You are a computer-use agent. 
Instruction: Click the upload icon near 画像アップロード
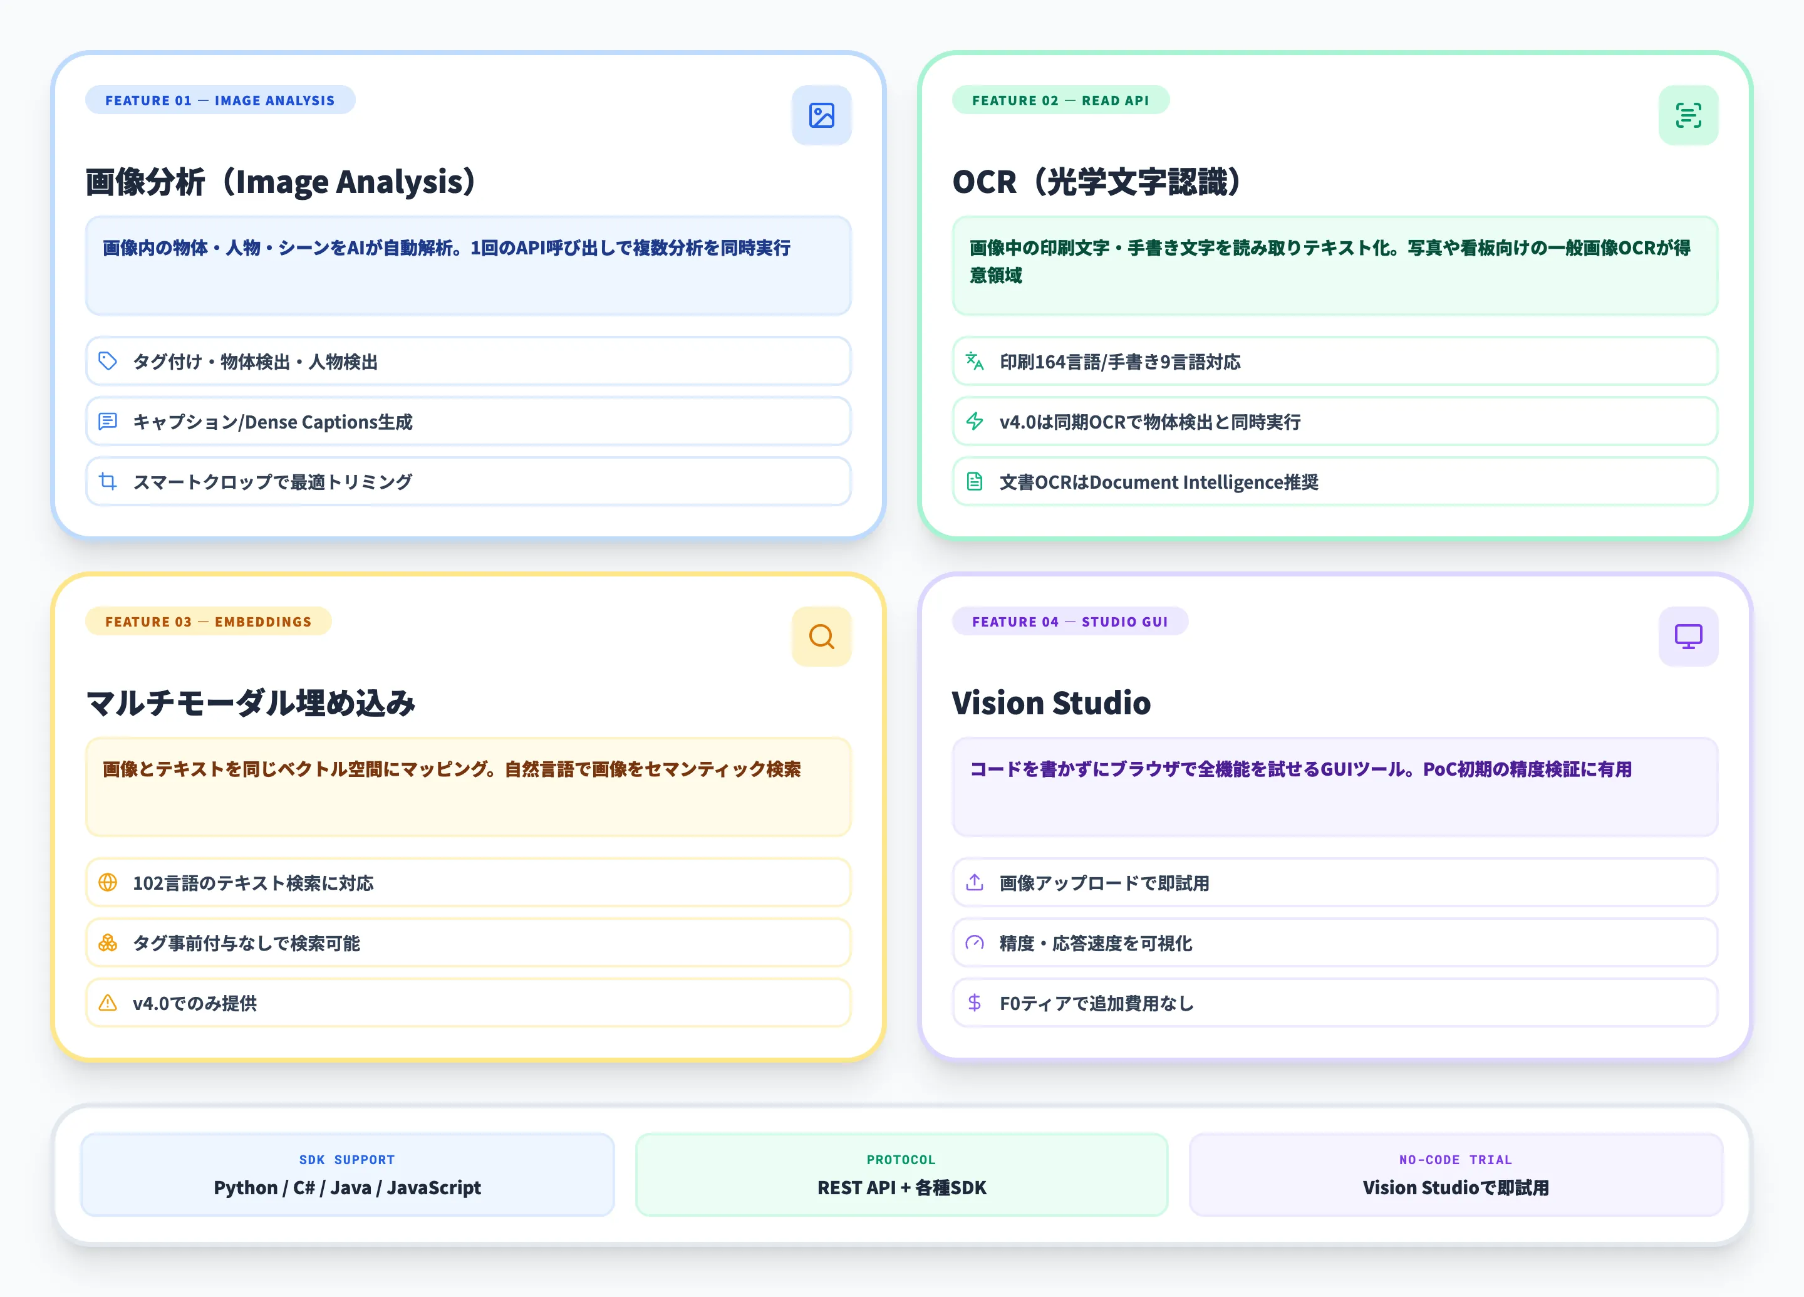(973, 882)
